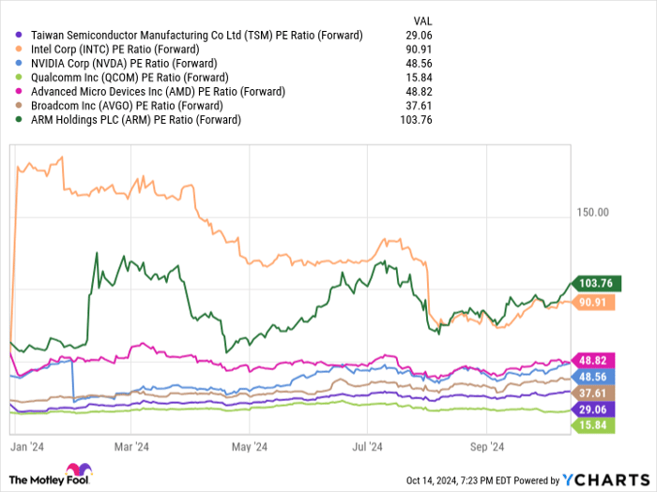Viewport: 657px width, 492px height.
Task: Click the Jul '24 axis label
Action: pyautogui.click(x=367, y=447)
